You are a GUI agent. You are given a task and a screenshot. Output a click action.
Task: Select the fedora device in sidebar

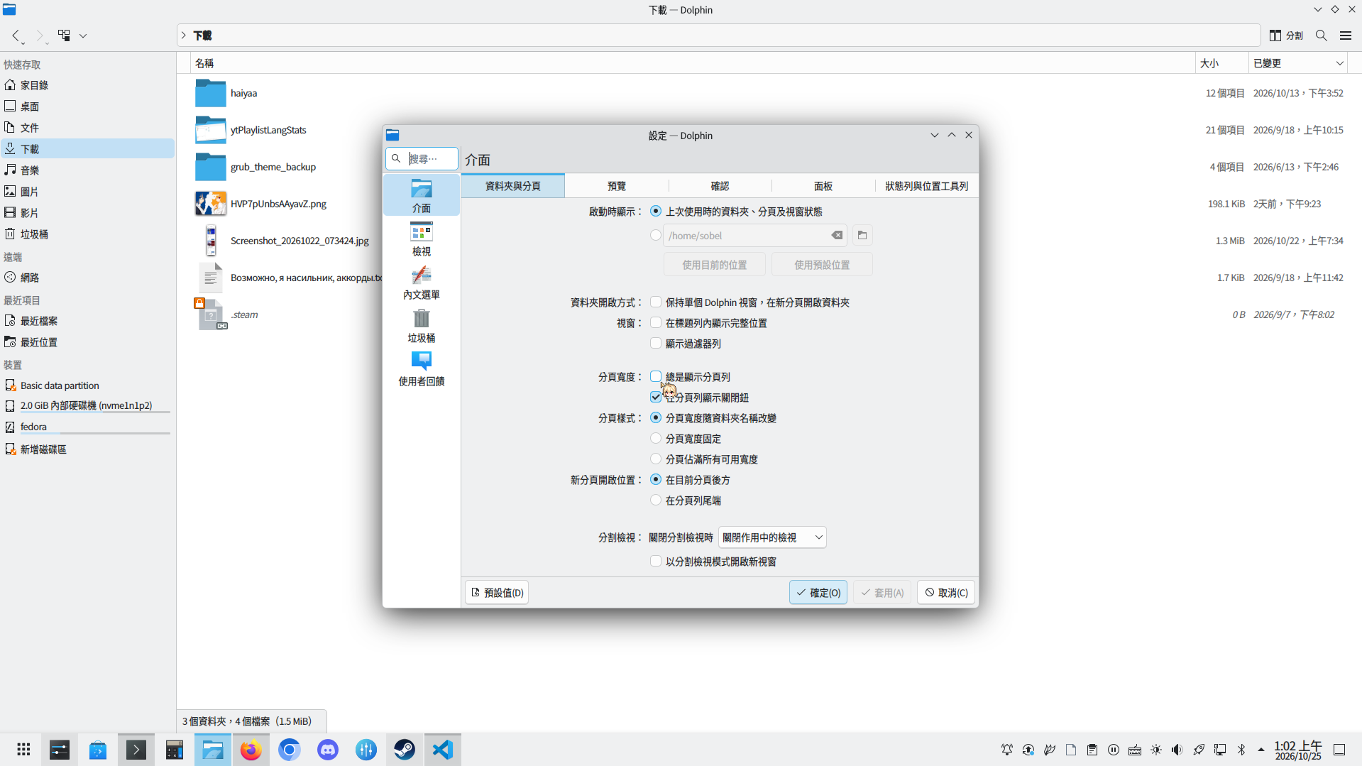pyautogui.click(x=88, y=427)
